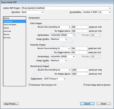Open Monochrome Images downsampling method dropdown
Image resolution: width=114 pixels, height=109 pixels.
[54, 70]
